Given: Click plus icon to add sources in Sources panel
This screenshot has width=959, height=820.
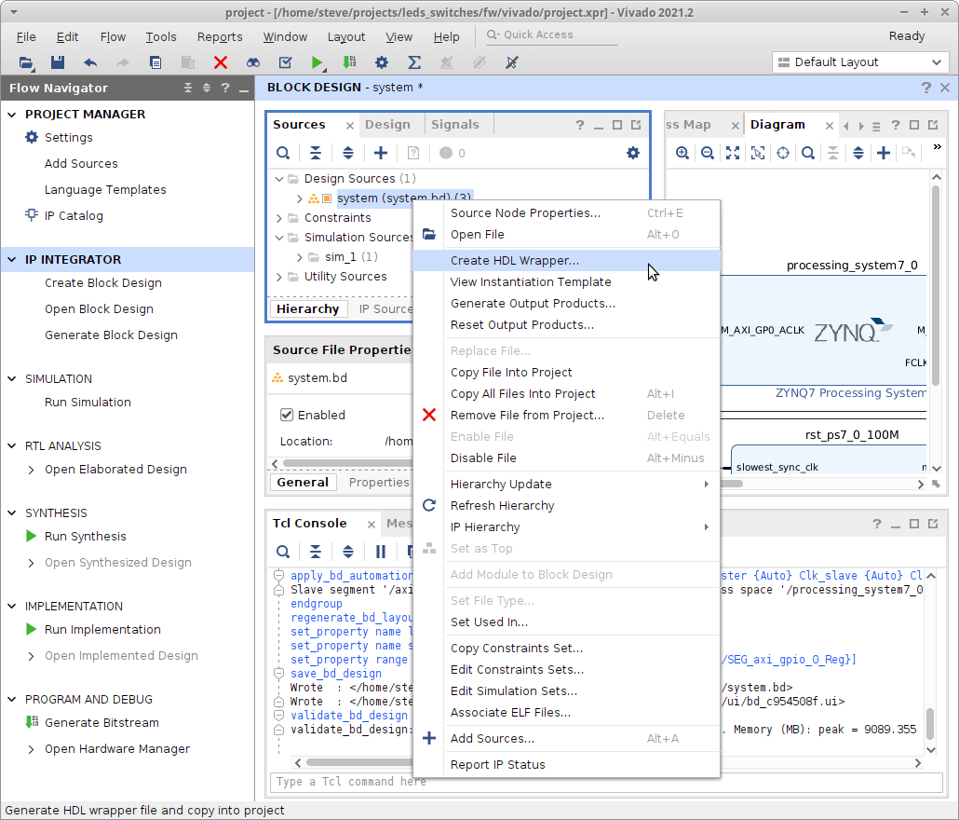Looking at the screenshot, I should (x=381, y=153).
